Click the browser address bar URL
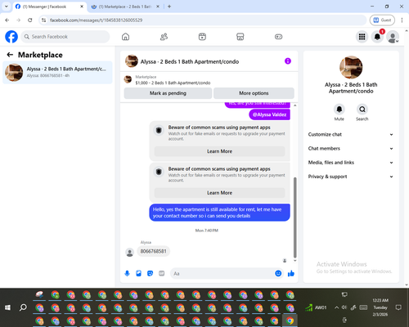The width and height of the screenshot is (409, 327). 96,20
